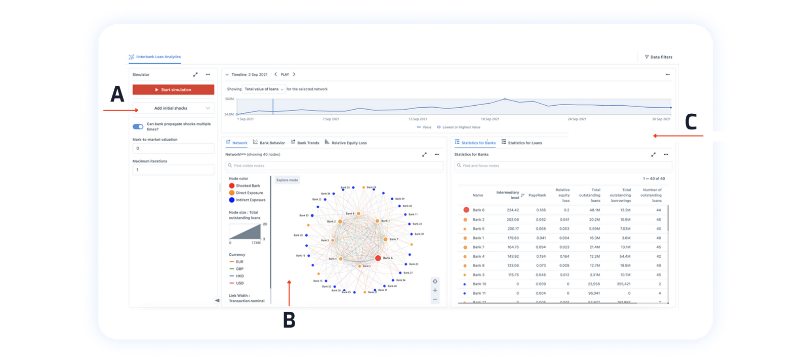
Task: Open the Timeline panel more options menu
Action: (668, 74)
